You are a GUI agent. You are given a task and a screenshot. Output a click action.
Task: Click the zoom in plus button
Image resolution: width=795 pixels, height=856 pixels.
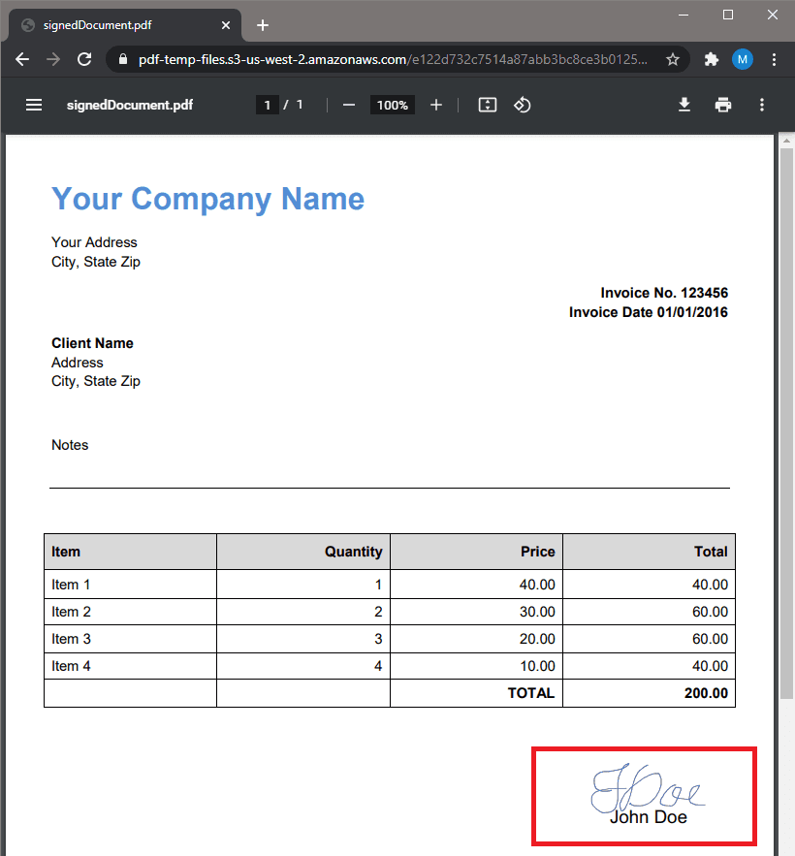point(436,105)
